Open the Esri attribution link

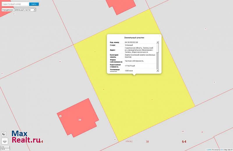[x=222, y=150]
